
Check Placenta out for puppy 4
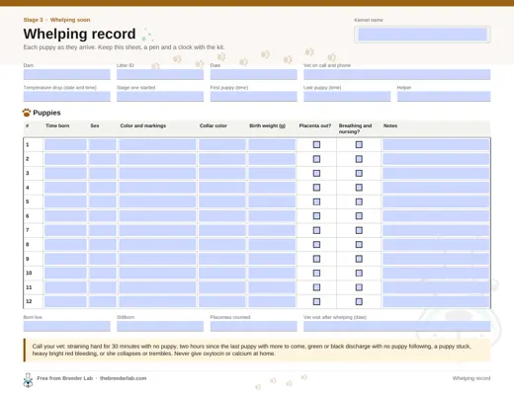click(x=316, y=188)
